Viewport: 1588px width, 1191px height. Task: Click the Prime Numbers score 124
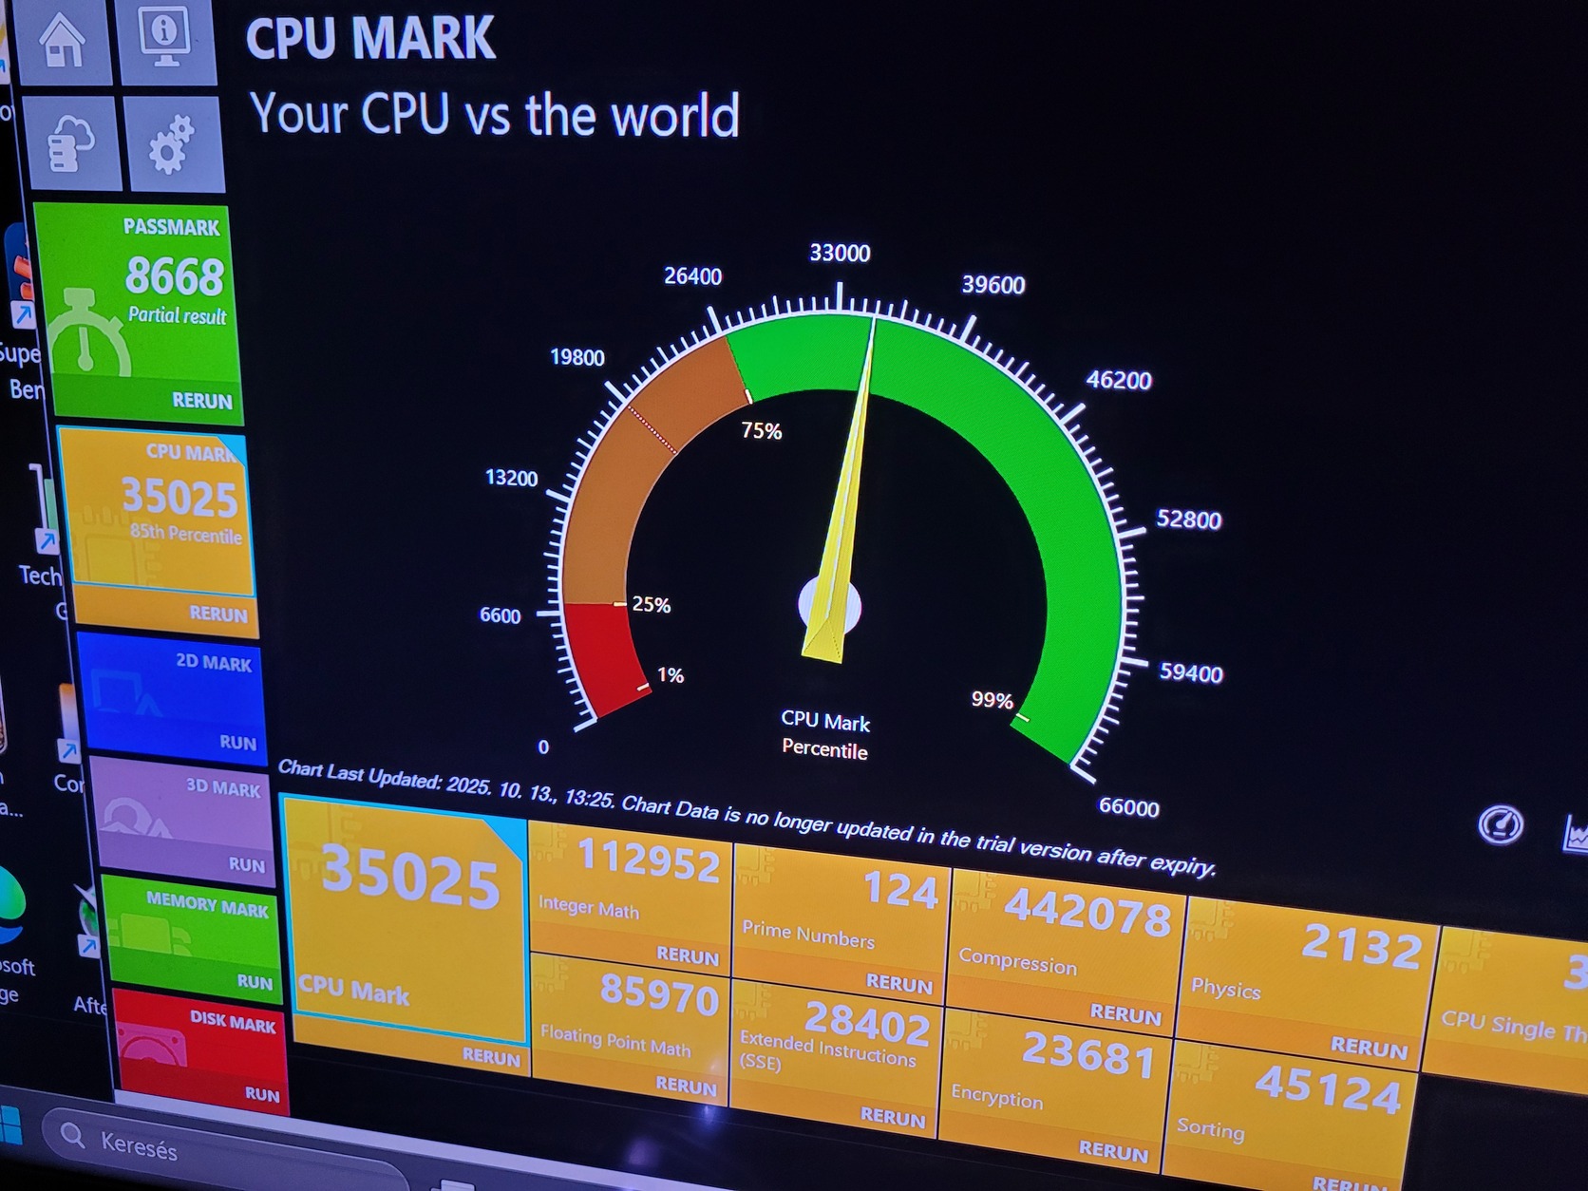point(899,891)
